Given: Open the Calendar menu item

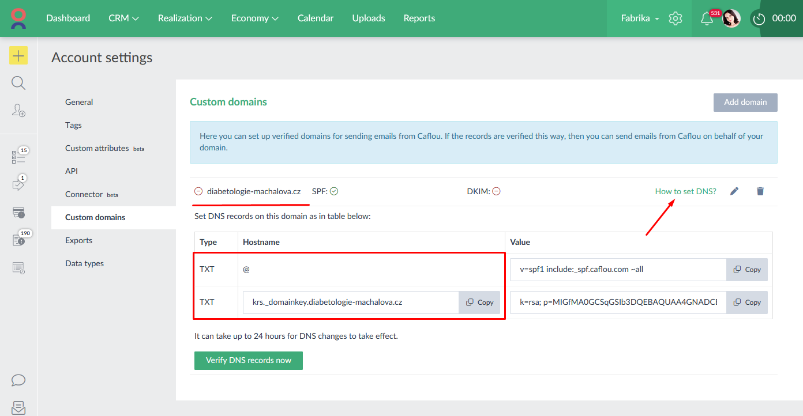Looking at the screenshot, I should click(316, 18).
